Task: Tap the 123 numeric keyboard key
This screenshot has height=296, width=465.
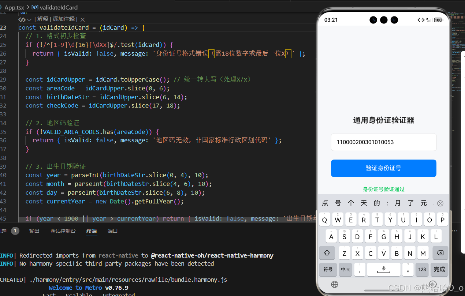Action: (422, 269)
